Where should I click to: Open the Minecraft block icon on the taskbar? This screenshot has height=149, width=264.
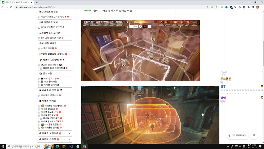click(x=64, y=146)
